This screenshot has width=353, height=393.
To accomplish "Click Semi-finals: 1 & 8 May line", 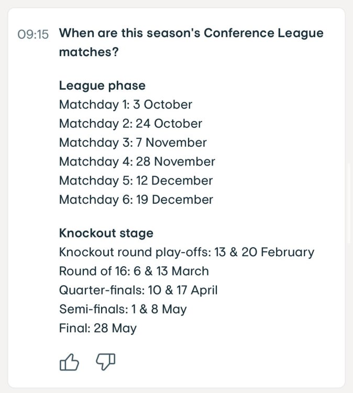I will [123, 309].
